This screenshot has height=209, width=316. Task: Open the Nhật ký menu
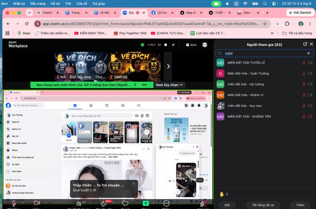point(19,4)
